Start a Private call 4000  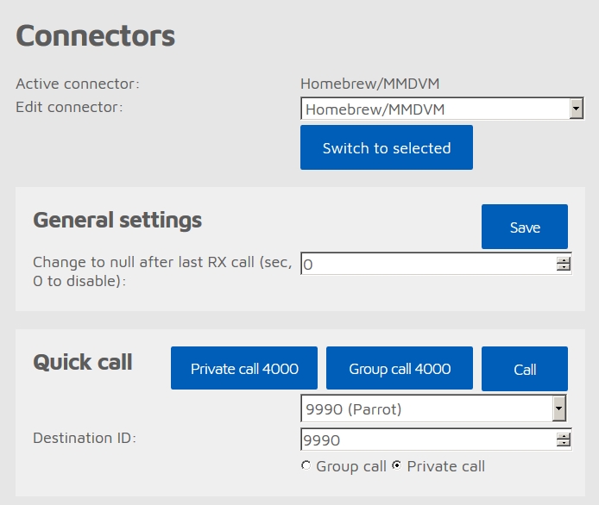tap(244, 368)
